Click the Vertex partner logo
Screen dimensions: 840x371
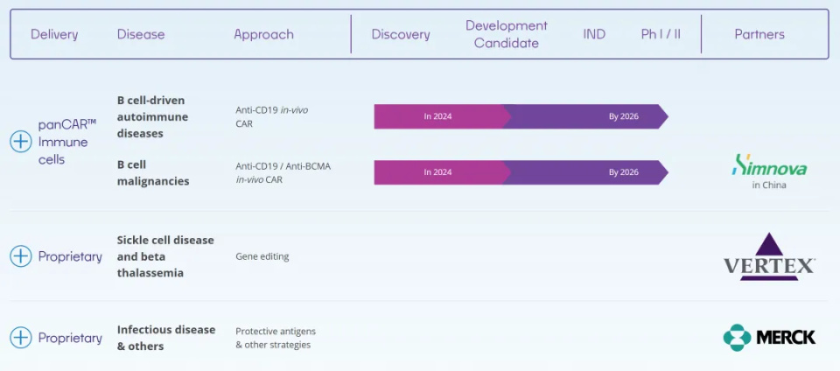tap(769, 257)
